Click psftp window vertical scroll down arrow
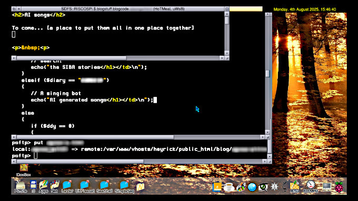This screenshot has width=358, height=201. pos(270,156)
